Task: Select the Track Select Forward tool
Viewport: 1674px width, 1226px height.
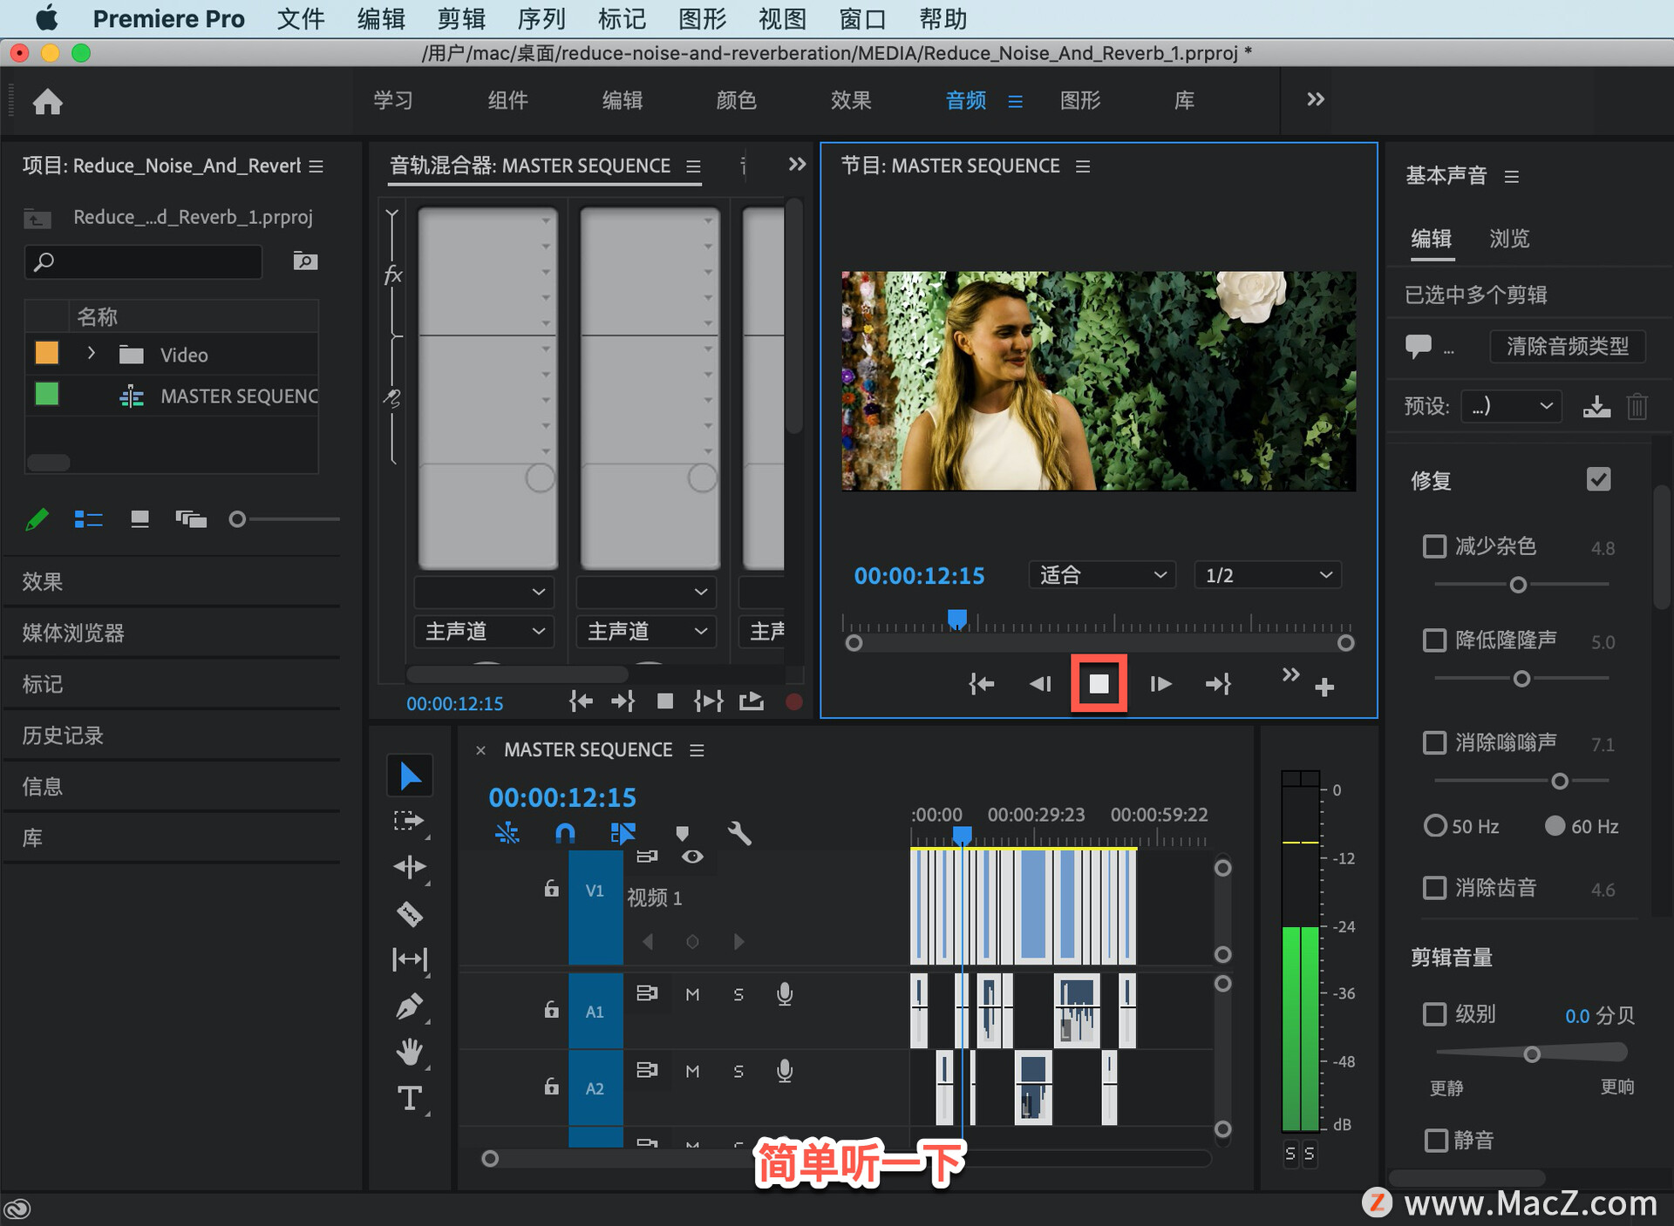Action: click(x=409, y=821)
